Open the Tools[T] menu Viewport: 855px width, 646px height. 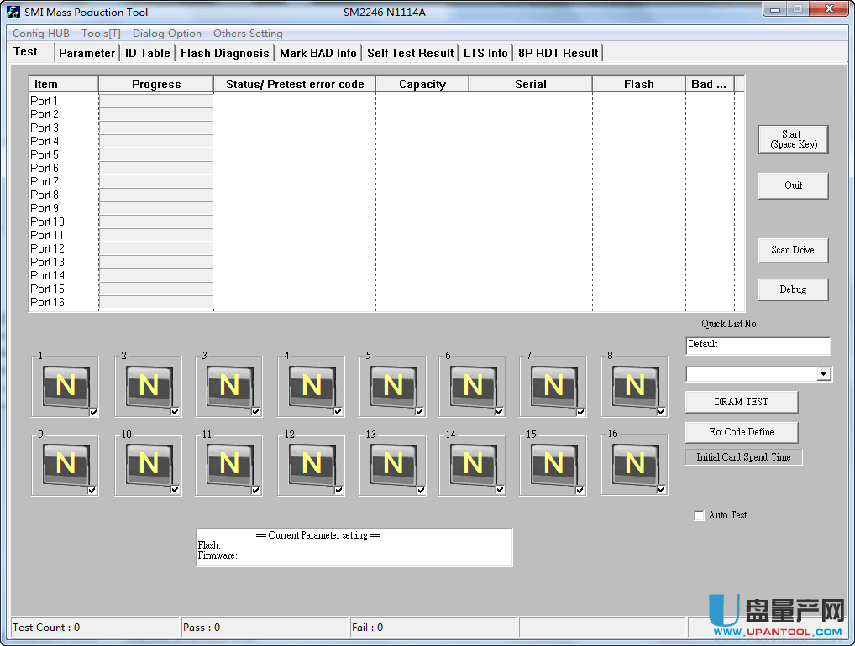99,34
